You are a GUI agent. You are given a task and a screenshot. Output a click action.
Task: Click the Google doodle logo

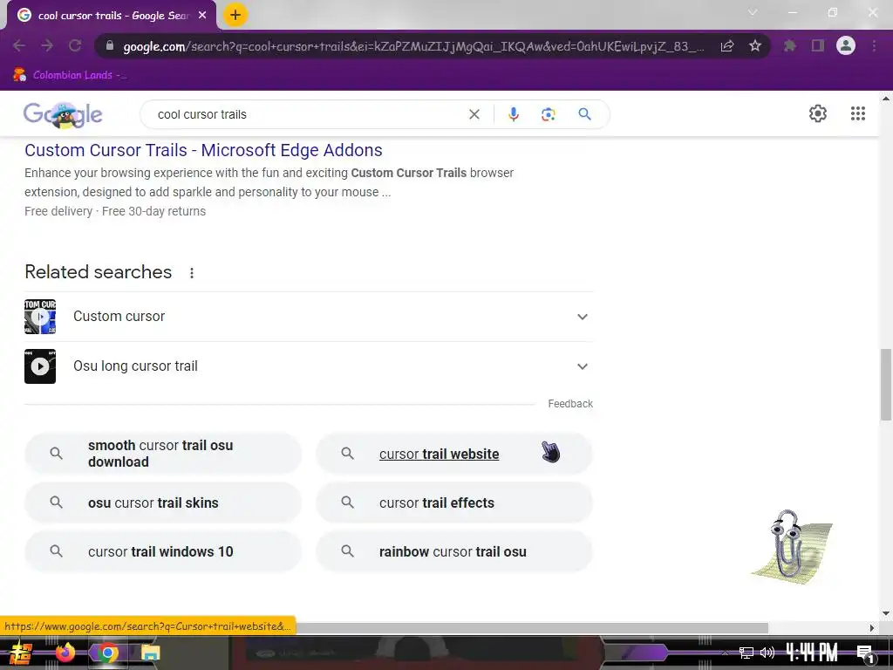63,114
